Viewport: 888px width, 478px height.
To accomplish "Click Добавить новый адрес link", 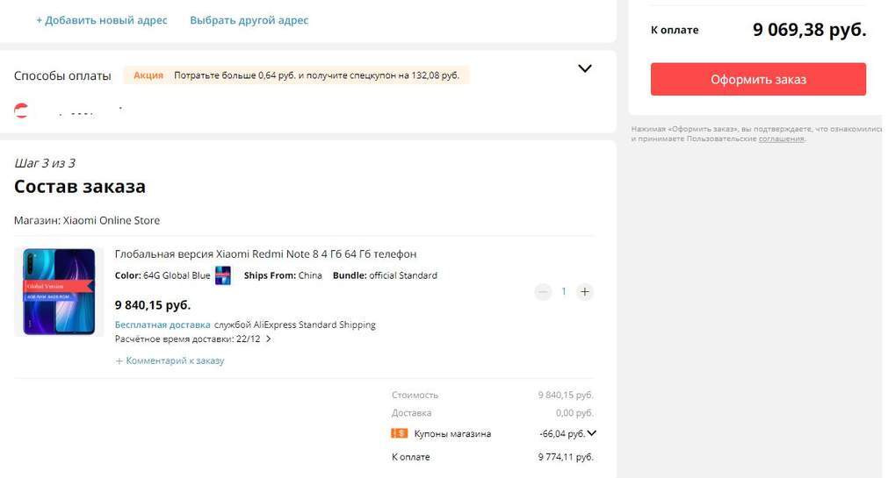I will (102, 20).
